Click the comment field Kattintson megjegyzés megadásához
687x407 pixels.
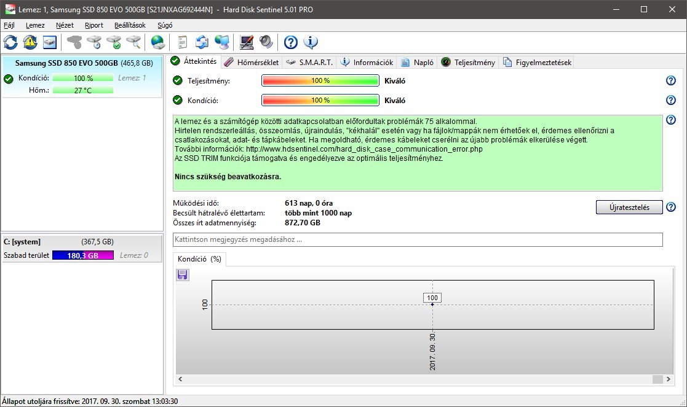pyautogui.click(x=418, y=239)
